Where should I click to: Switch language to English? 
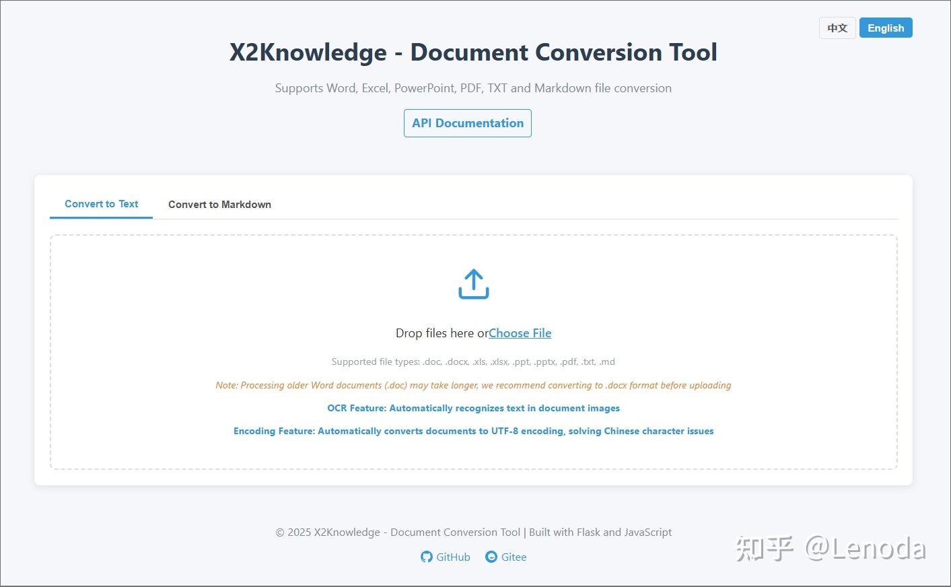click(x=886, y=28)
